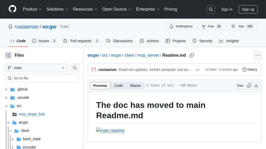Select the Code view of file

(x=118, y=86)
